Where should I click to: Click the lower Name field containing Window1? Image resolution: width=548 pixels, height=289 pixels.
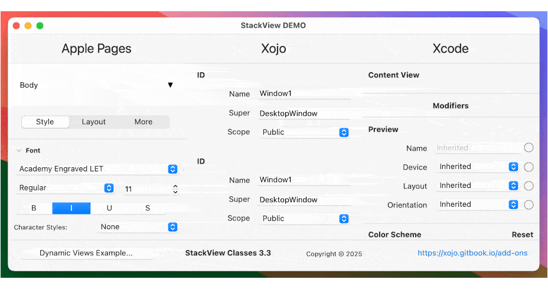[304, 180]
